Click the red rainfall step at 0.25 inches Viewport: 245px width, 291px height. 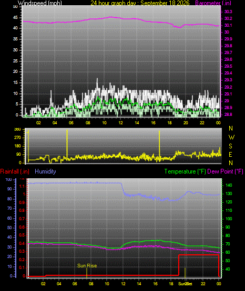(199, 255)
